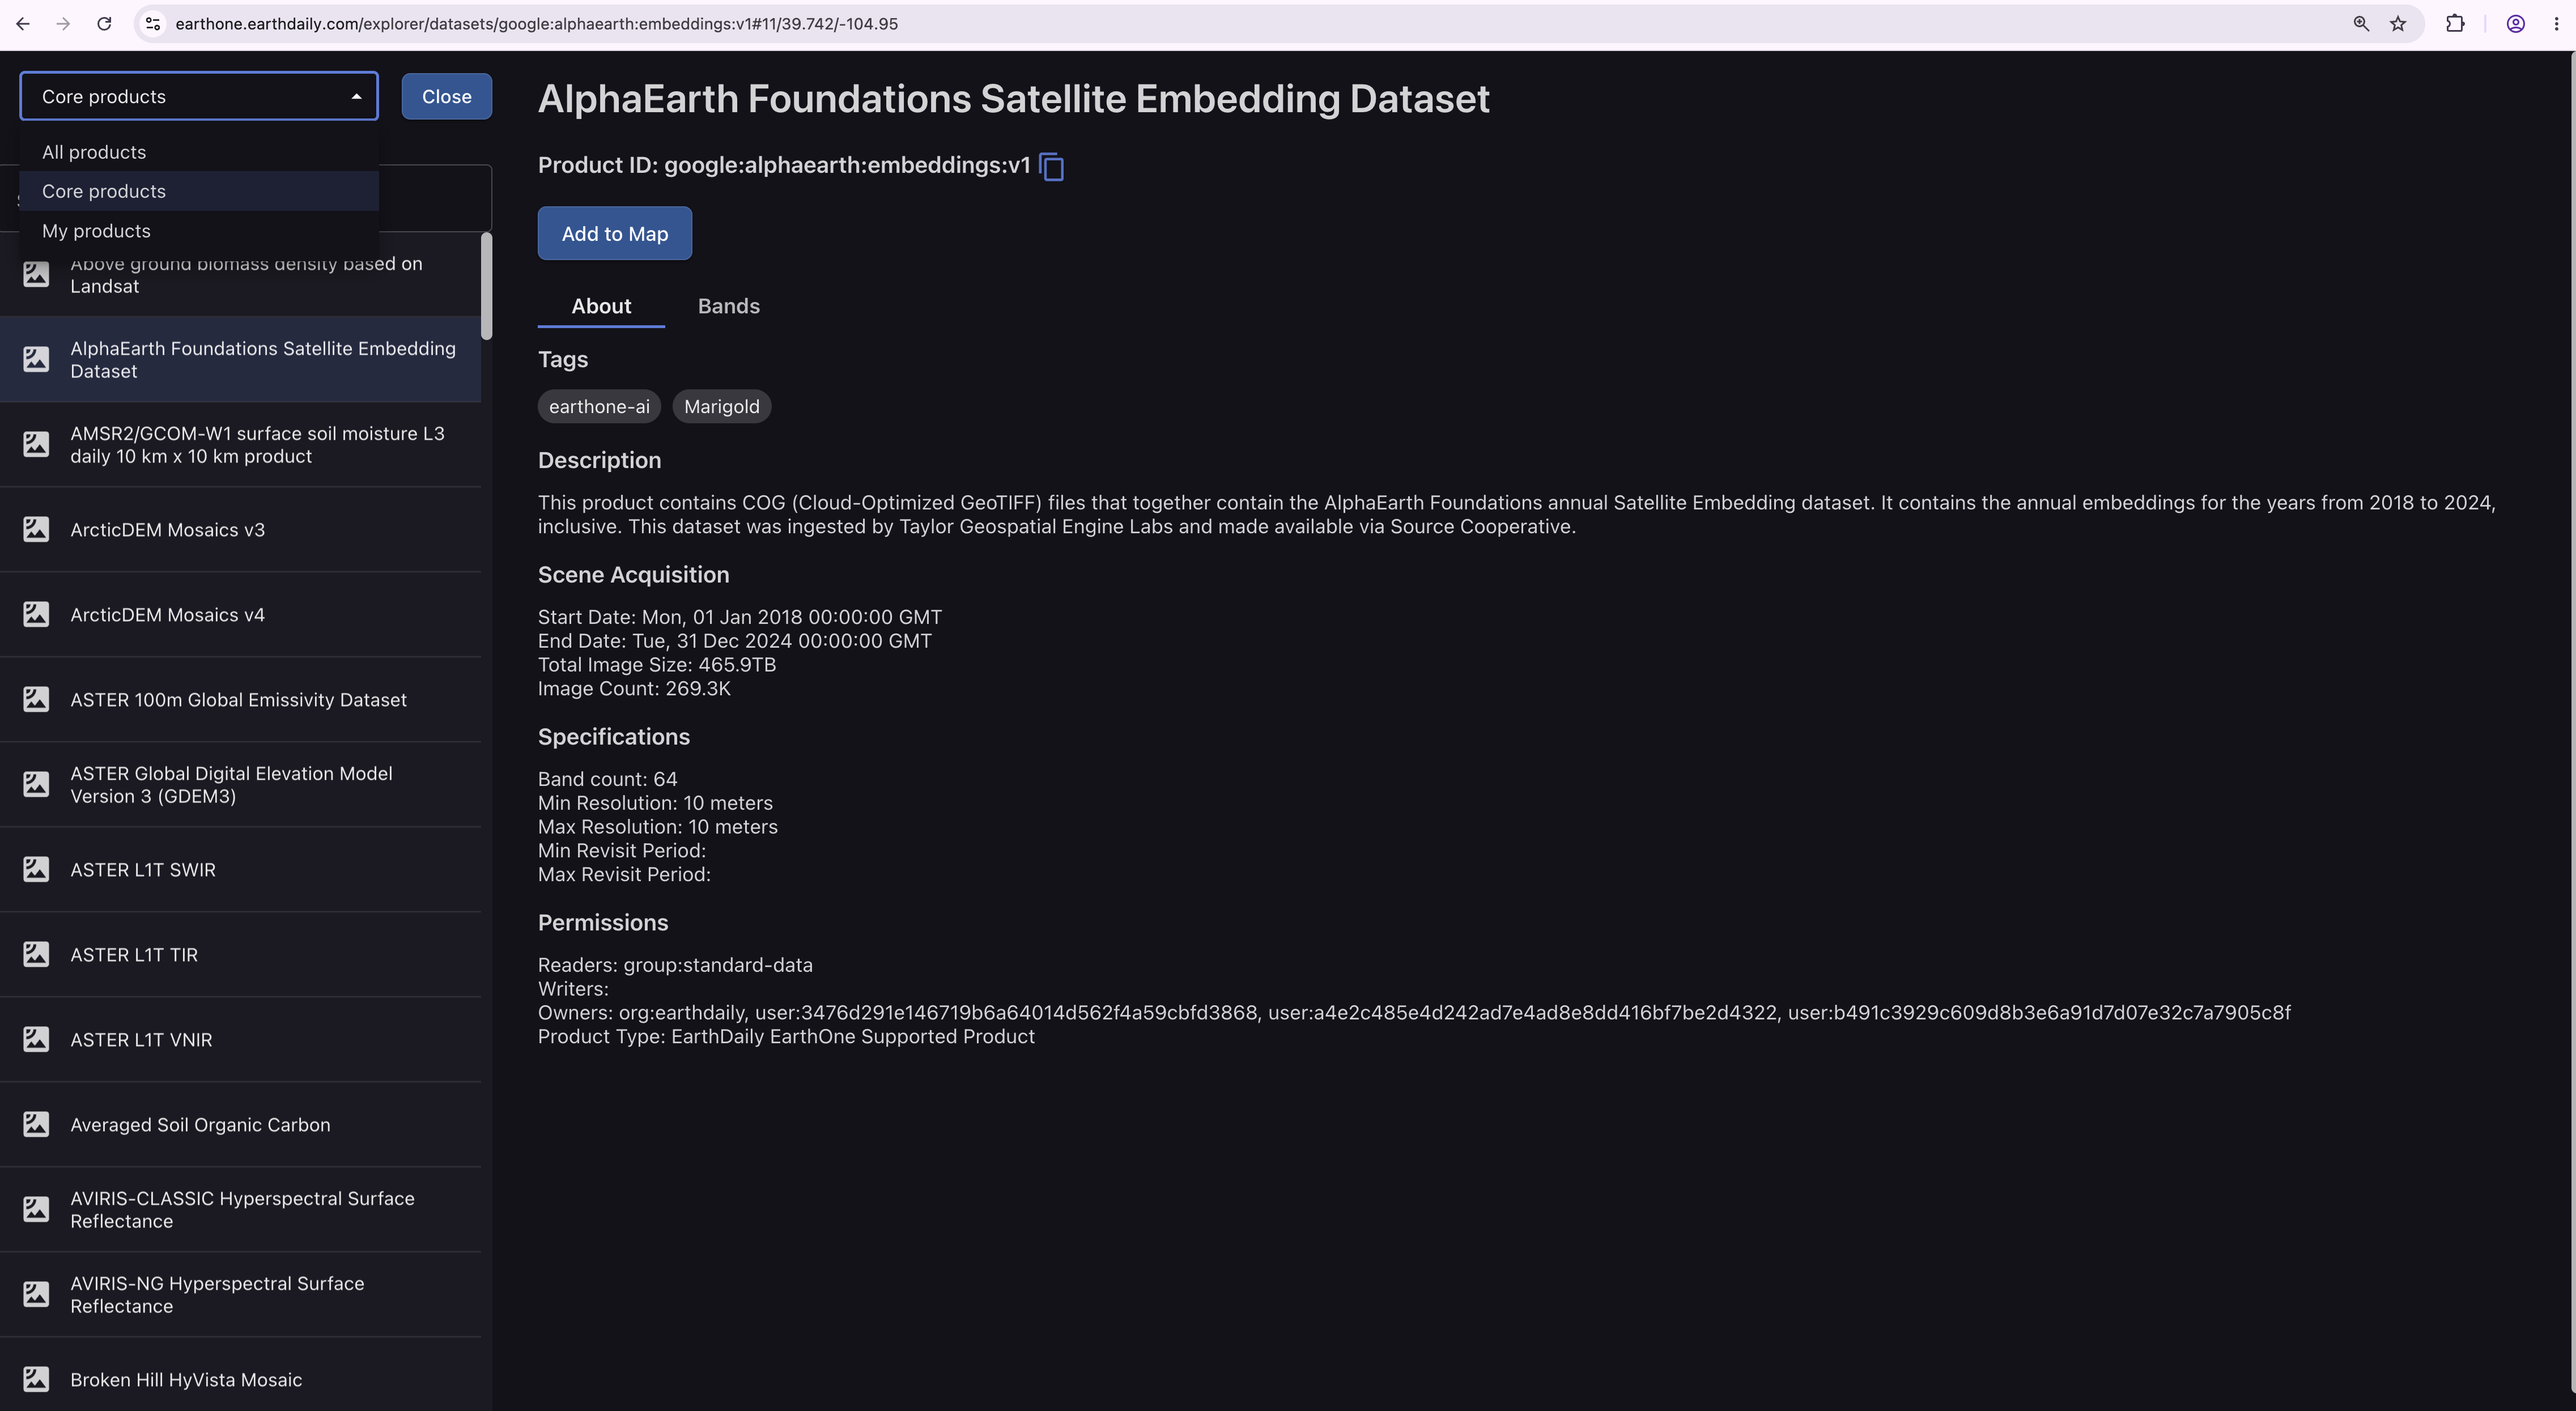Select AlphaEarth Foundations Satellite Embedding Dataset row
The image size is (2576, 1411).
point(240,359)
